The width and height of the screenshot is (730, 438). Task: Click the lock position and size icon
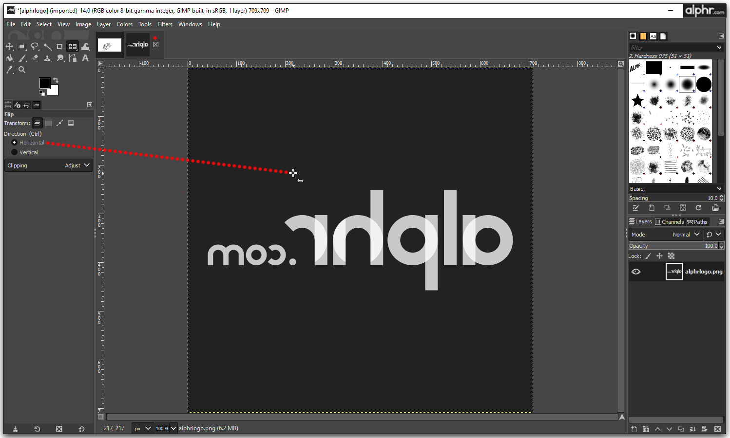point(659,256)
